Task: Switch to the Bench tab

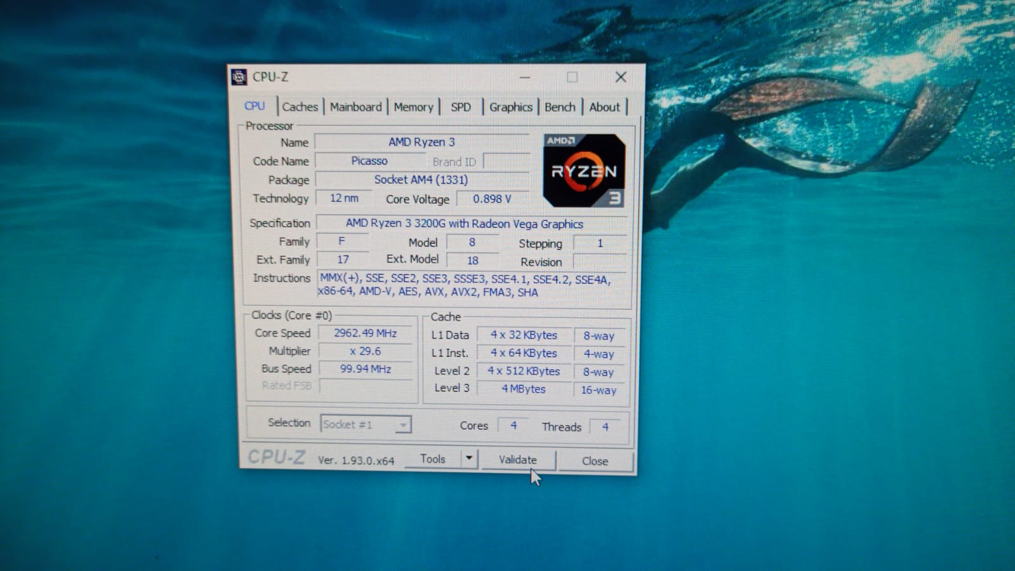Action: (x=560, y=107)
